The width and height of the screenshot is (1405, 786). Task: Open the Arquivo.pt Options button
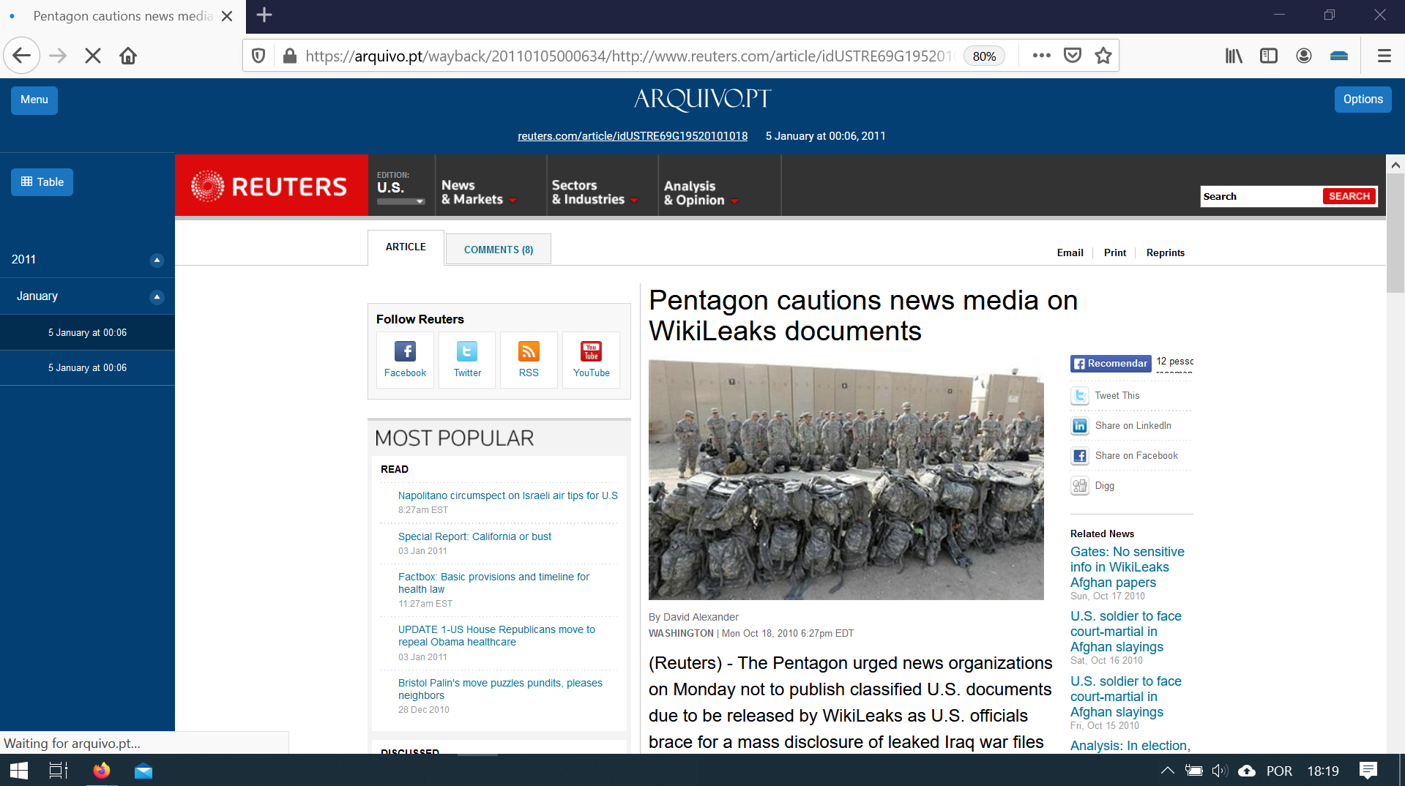coord(1363,100)
